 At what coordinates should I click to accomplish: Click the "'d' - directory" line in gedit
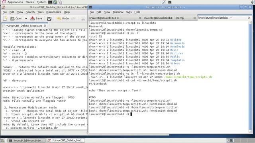click(x=14, y=81)
